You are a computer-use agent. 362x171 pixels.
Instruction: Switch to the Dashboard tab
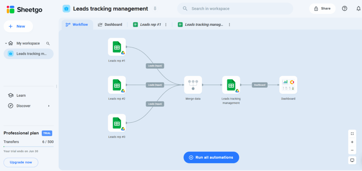tap(110, 24)
